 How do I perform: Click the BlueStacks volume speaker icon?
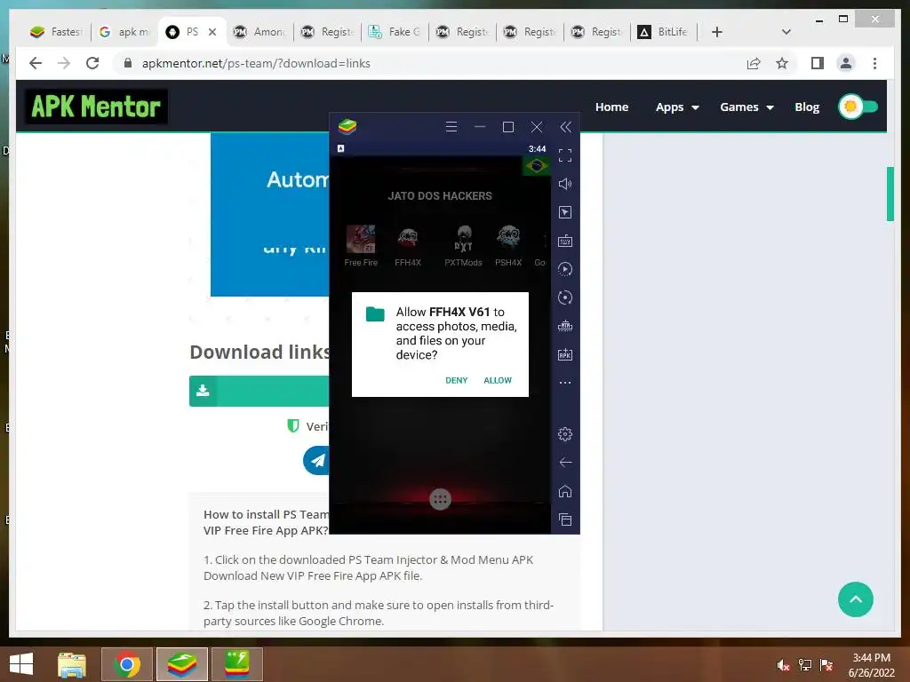tap(564, 184)
